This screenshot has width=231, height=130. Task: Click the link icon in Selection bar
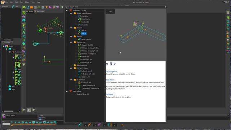13,6
